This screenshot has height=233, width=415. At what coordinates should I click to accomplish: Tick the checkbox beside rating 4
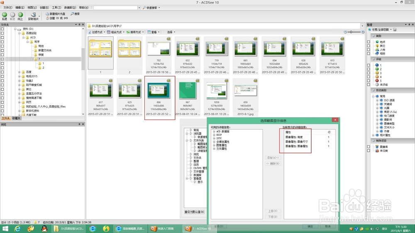(x=369, y=77)
